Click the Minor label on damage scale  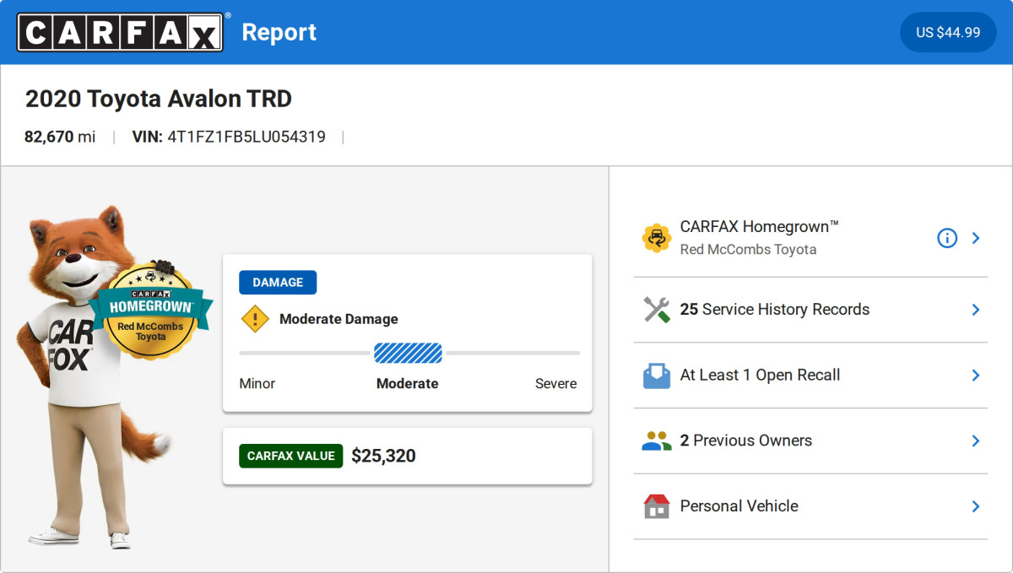tap(257, 383)
